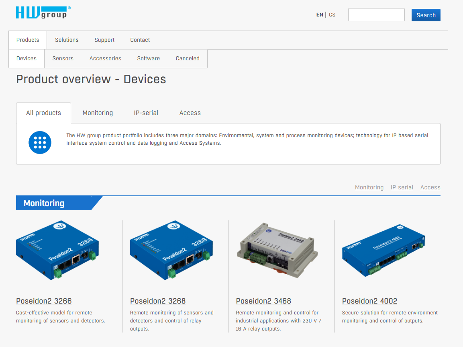Open the Support menu
463x347 pixels.
pyautogui.click(x=104, y=40)
